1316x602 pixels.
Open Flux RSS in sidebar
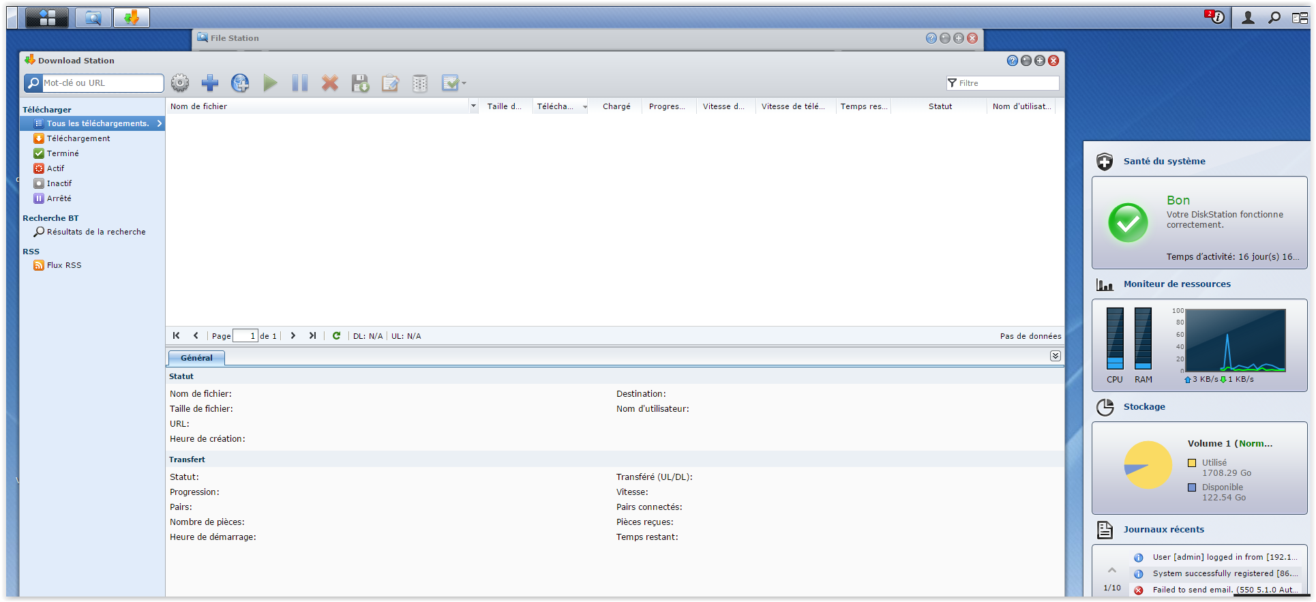point(64,265)
